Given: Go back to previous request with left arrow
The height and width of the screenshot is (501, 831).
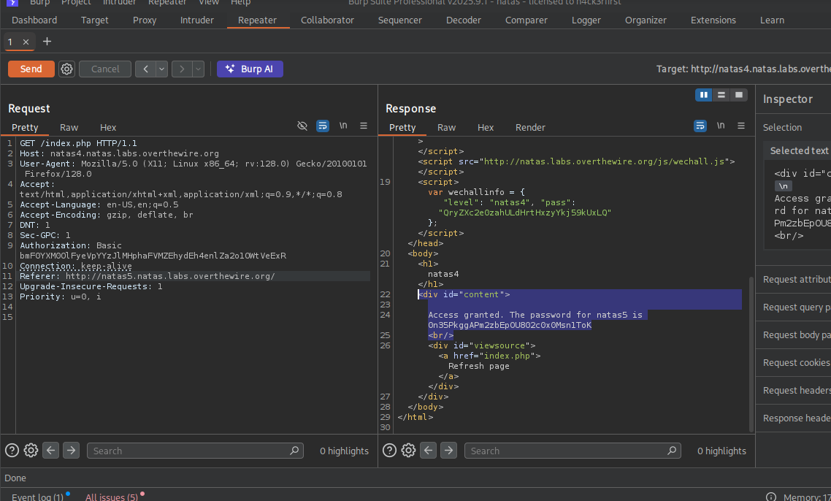Looking at the screenshot, I should point(145,69).
